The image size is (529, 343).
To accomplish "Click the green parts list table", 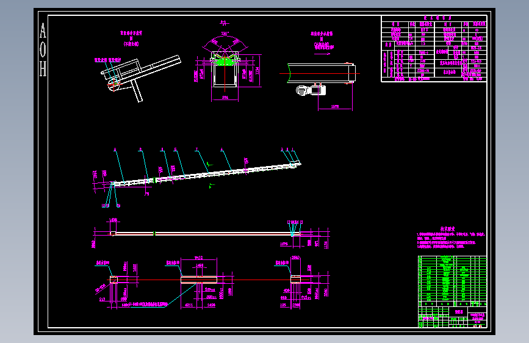I will pos(452,281).
